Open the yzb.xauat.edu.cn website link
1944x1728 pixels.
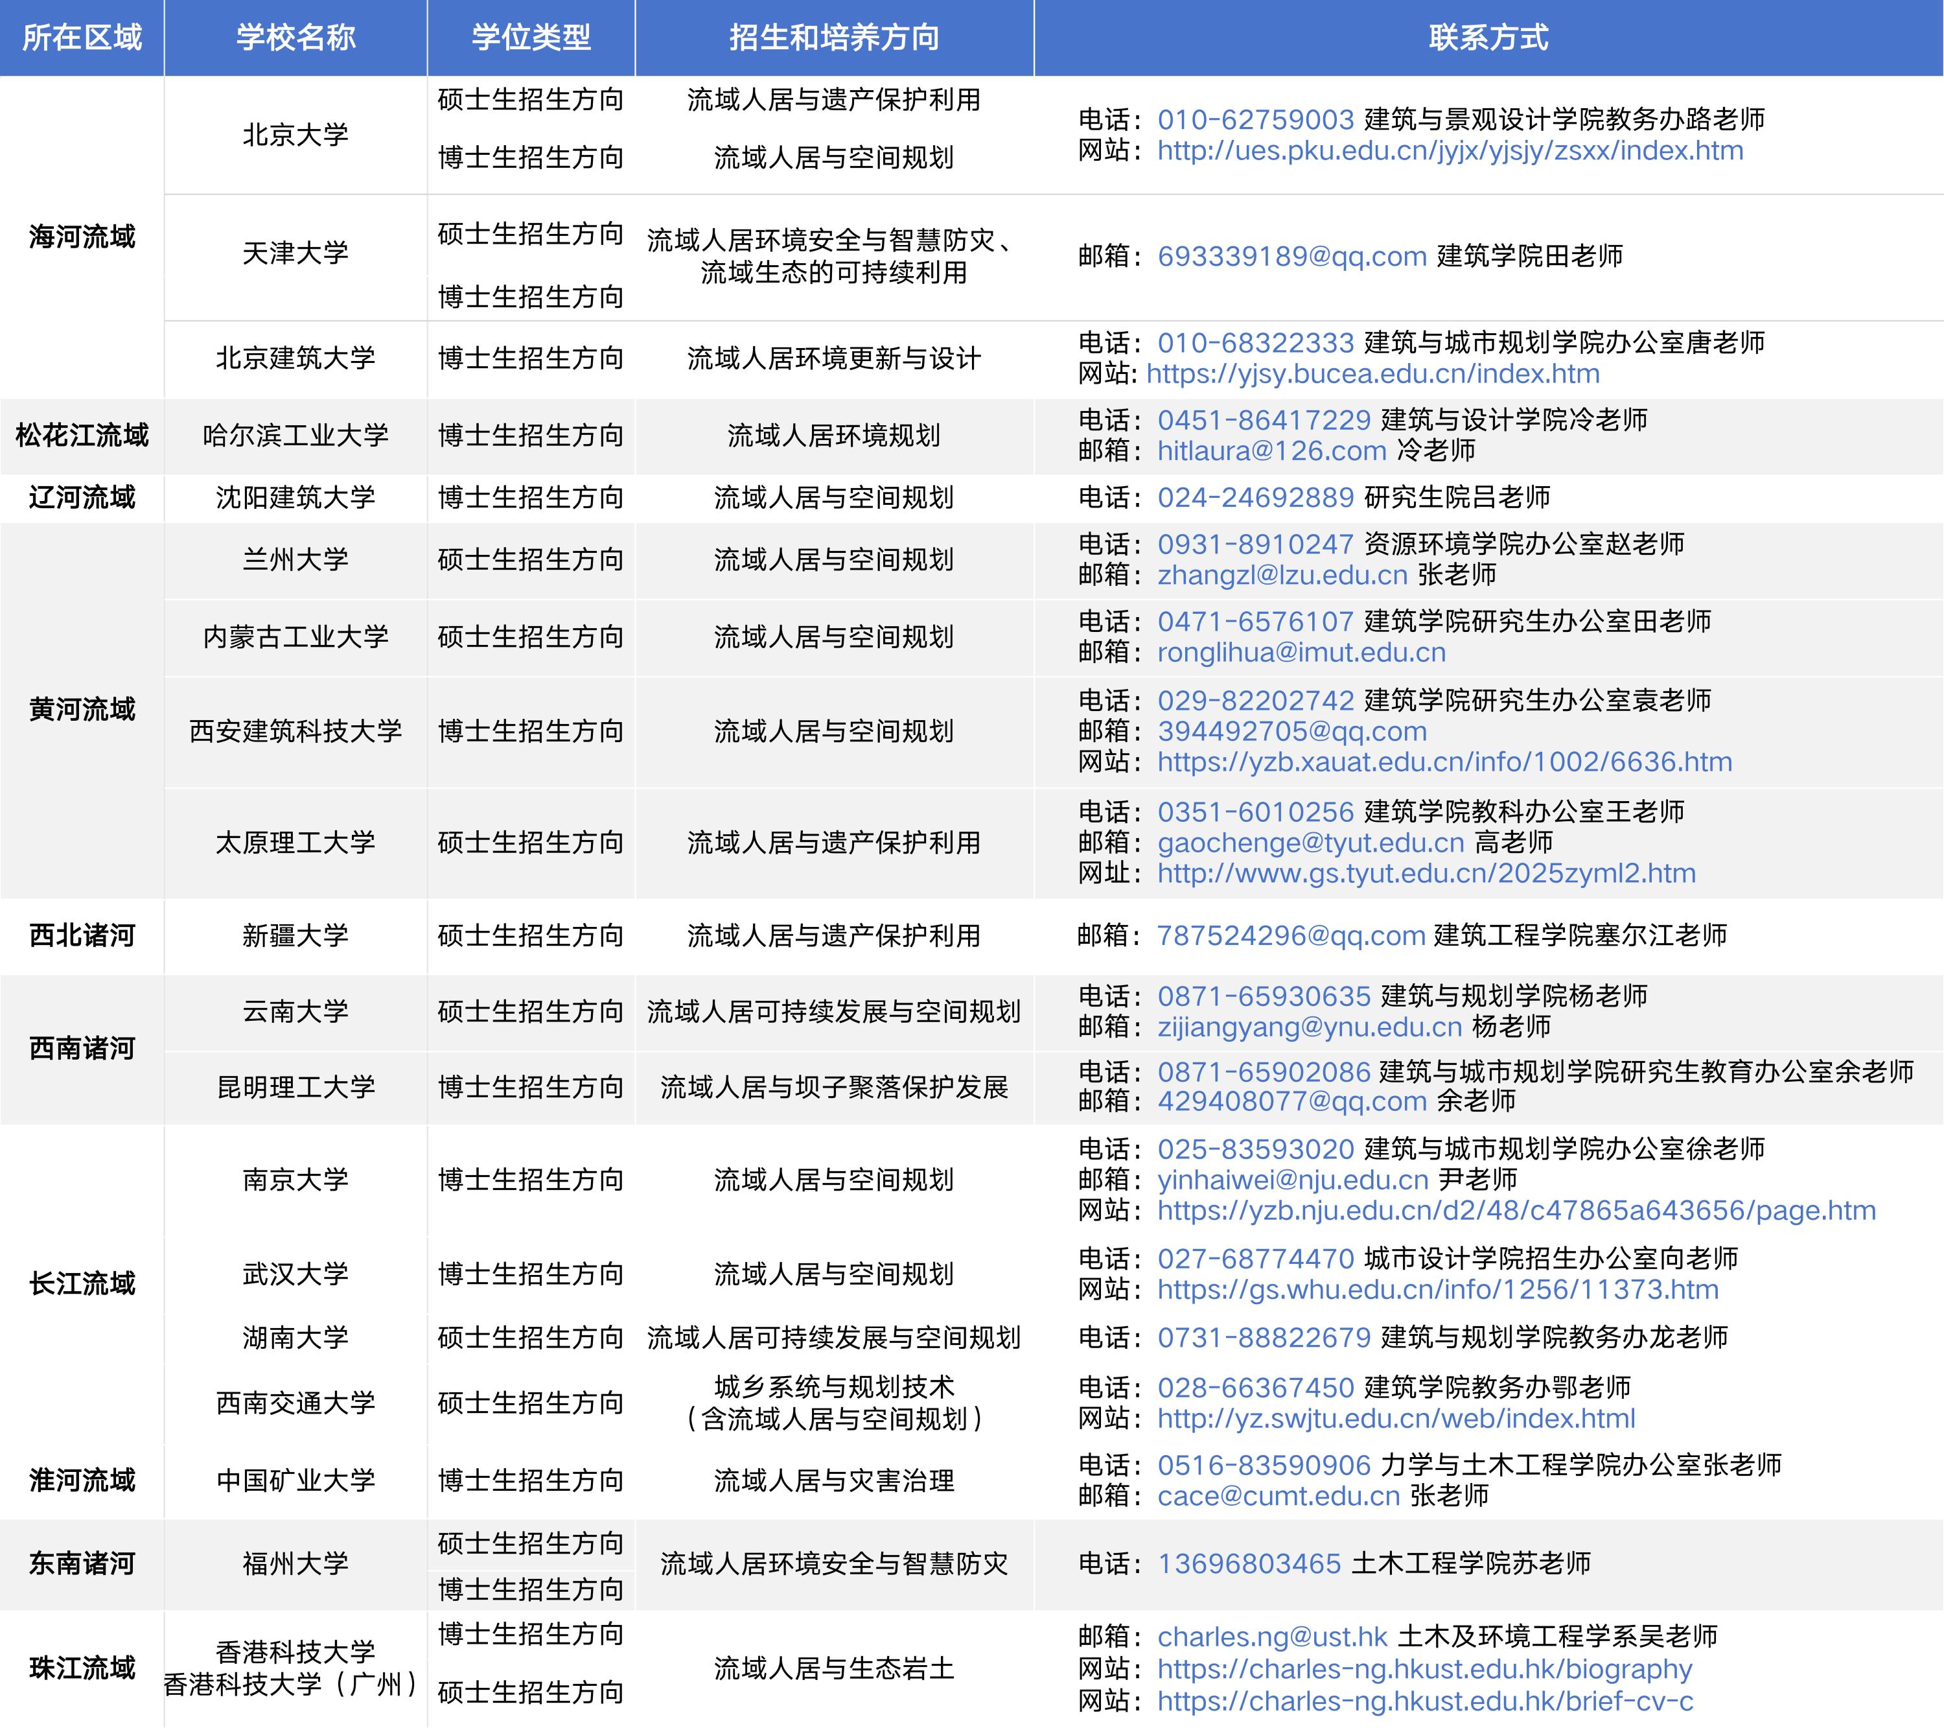coord(1444,761)
